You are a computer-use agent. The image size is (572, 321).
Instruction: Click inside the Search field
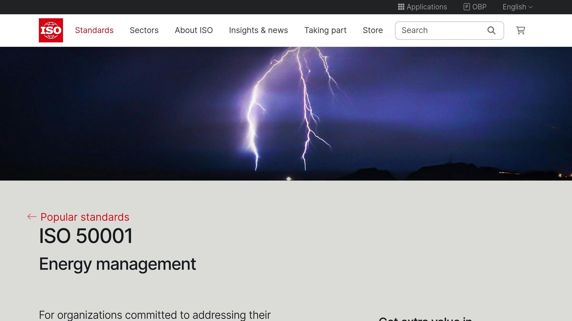tap(436, 30)
